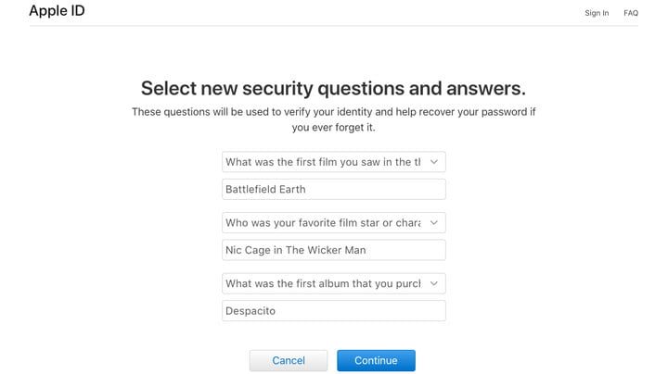Go to the FAQ link in header

click(631, 13)
